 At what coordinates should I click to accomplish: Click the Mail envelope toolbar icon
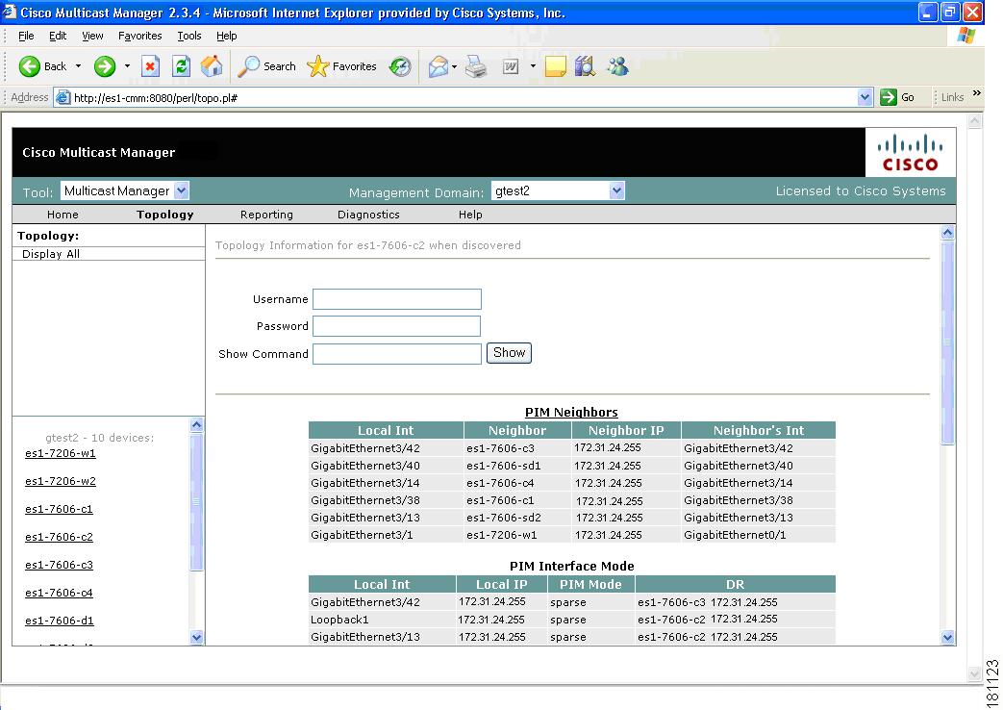[x=439, y=66]
